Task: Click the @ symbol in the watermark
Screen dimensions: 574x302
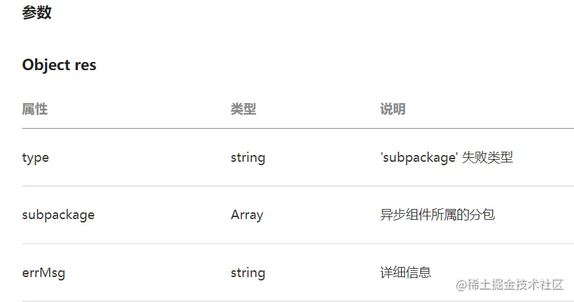Action: (x=462, y=285)
